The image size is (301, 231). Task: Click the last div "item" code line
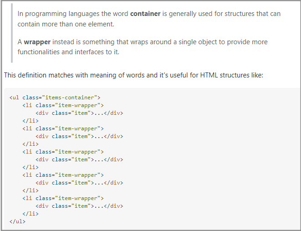[x=79, y=206]
